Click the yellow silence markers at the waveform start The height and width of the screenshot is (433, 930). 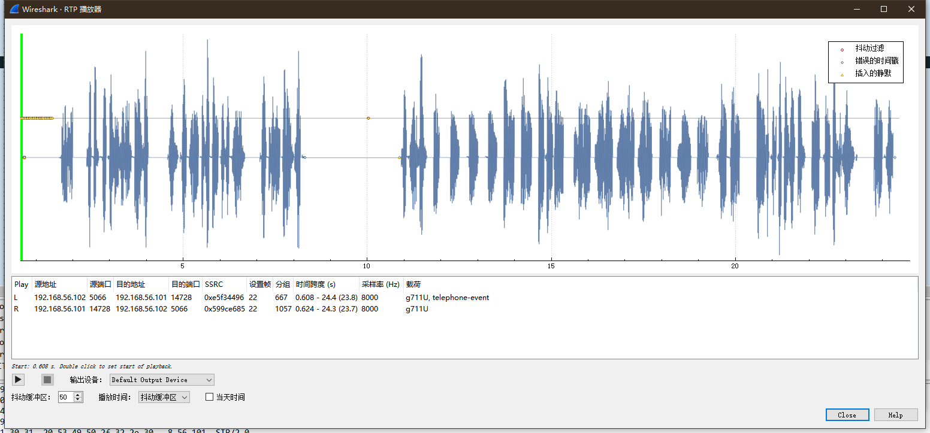(x=36, y=118)
